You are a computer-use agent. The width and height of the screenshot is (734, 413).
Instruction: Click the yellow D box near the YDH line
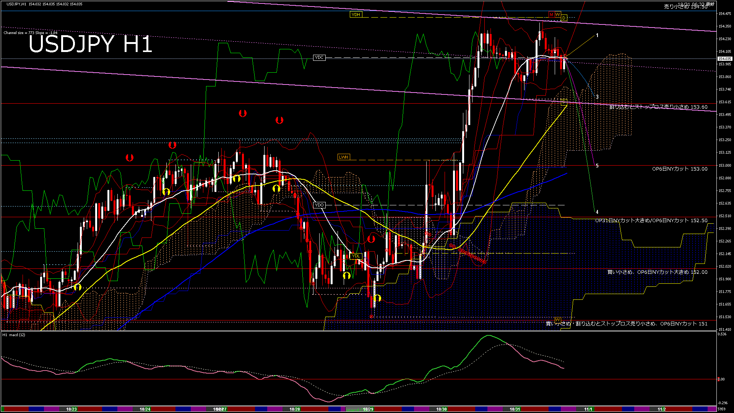(x=563, y=18)
